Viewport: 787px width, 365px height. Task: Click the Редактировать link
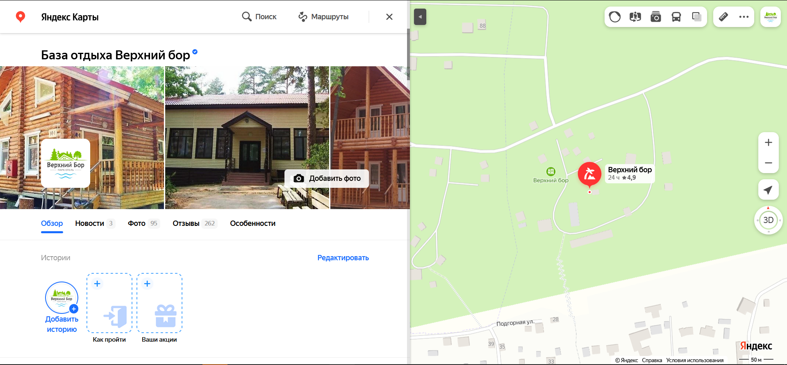point(343,258)
